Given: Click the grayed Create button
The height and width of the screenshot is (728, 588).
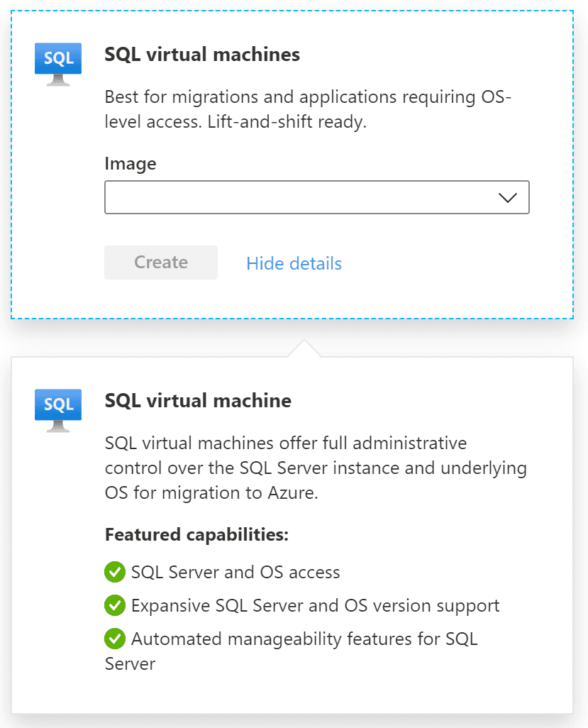Looking at the screenshot, I should pyautogui.click(x=161, y=263).
